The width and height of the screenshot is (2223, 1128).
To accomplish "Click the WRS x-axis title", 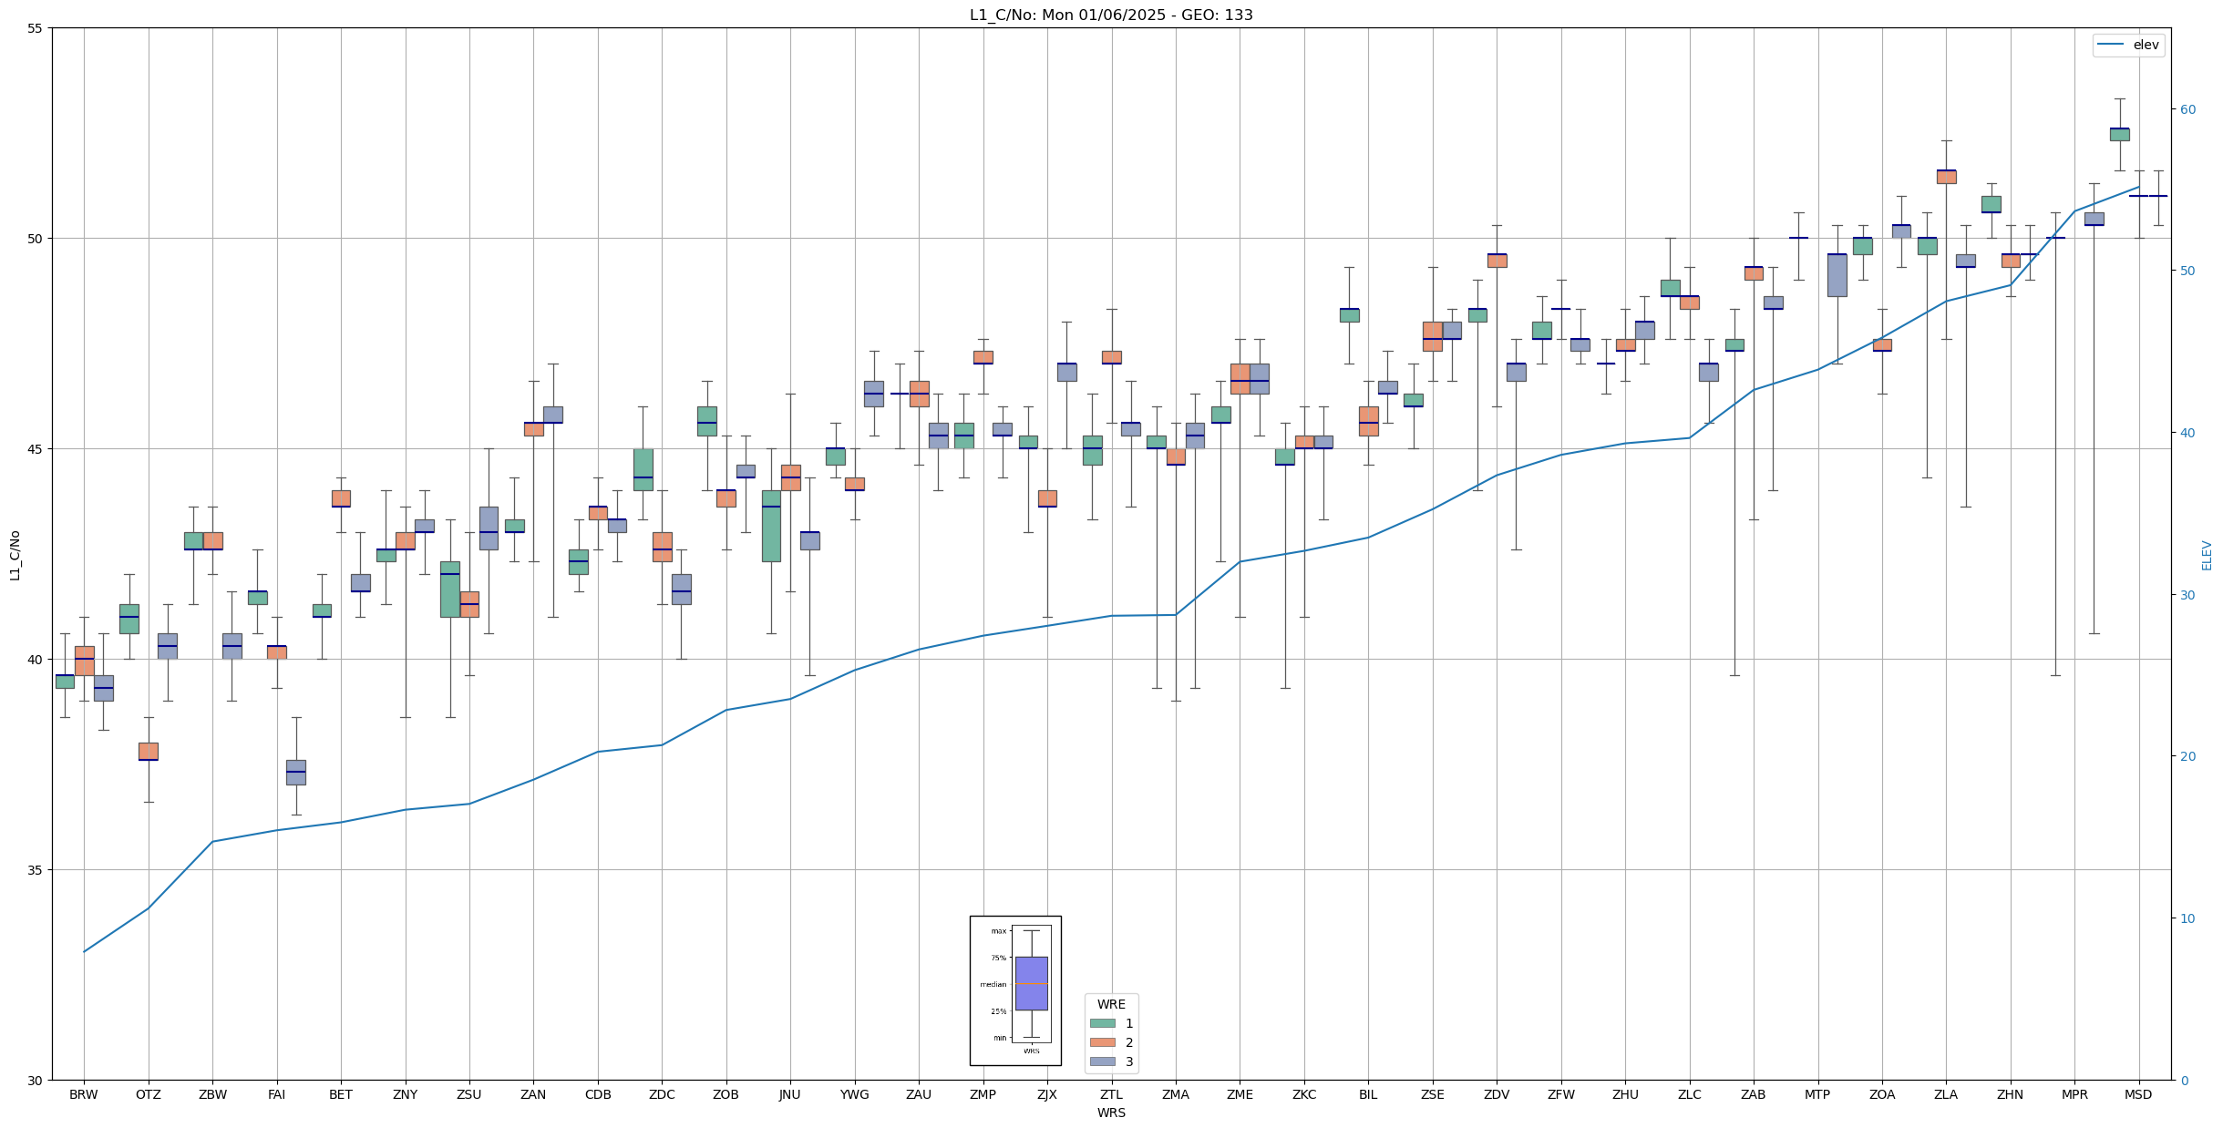I will point(1110,1113).
